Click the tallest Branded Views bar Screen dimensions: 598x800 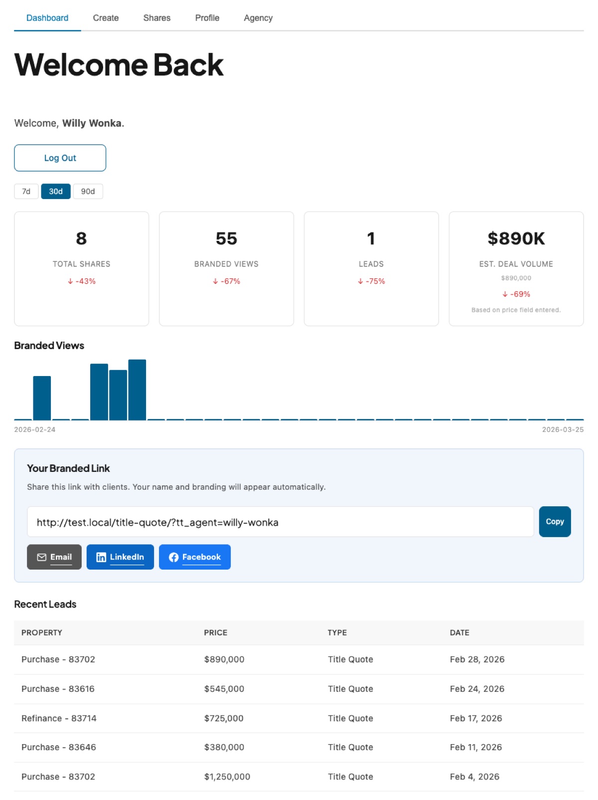pyautogui.click(x=137, y=390)
